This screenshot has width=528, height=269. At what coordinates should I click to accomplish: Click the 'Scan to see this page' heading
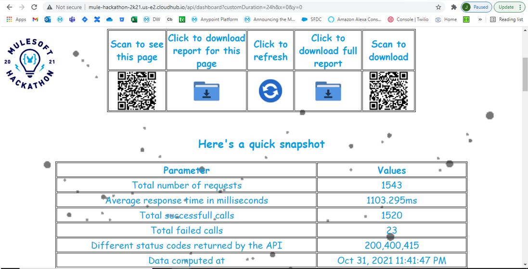(x=137, y=51)
